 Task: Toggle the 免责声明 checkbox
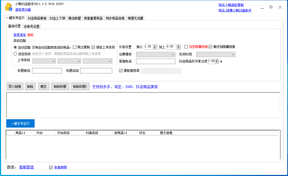point(51,168)
